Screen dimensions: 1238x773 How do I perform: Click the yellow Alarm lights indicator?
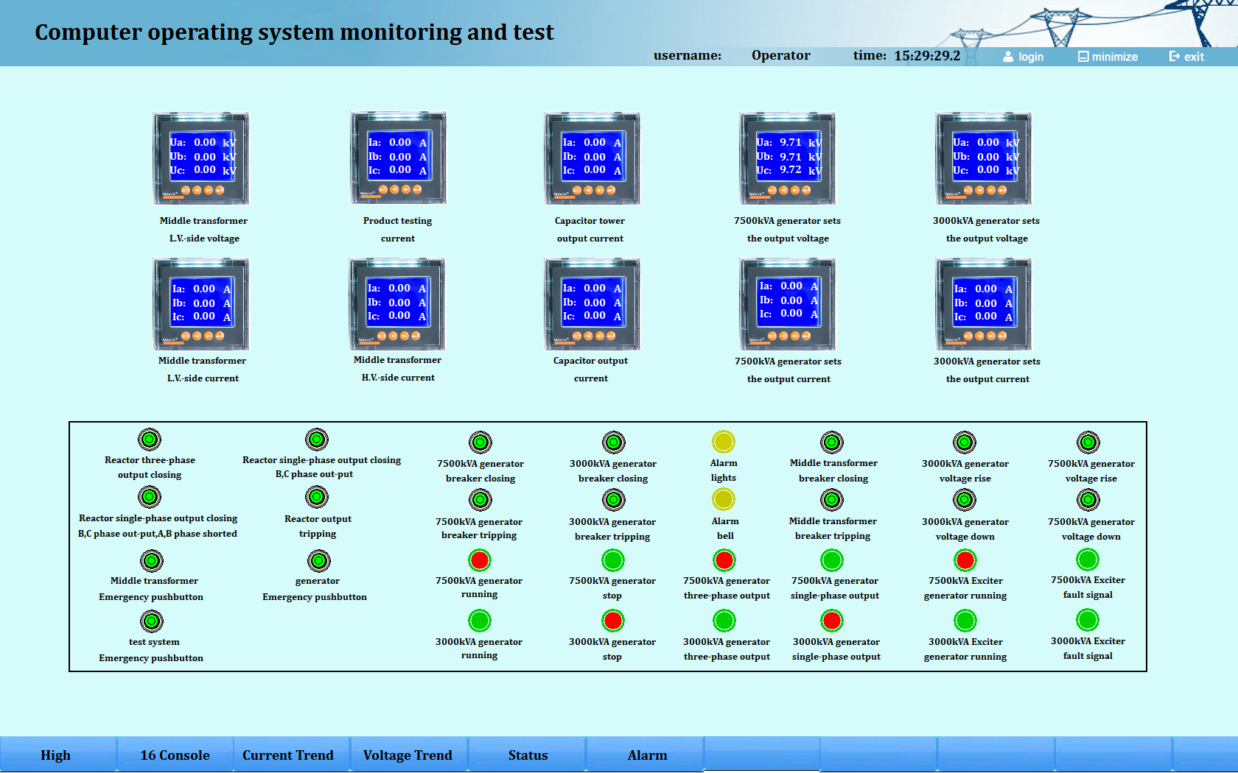(x=724, y=442)
